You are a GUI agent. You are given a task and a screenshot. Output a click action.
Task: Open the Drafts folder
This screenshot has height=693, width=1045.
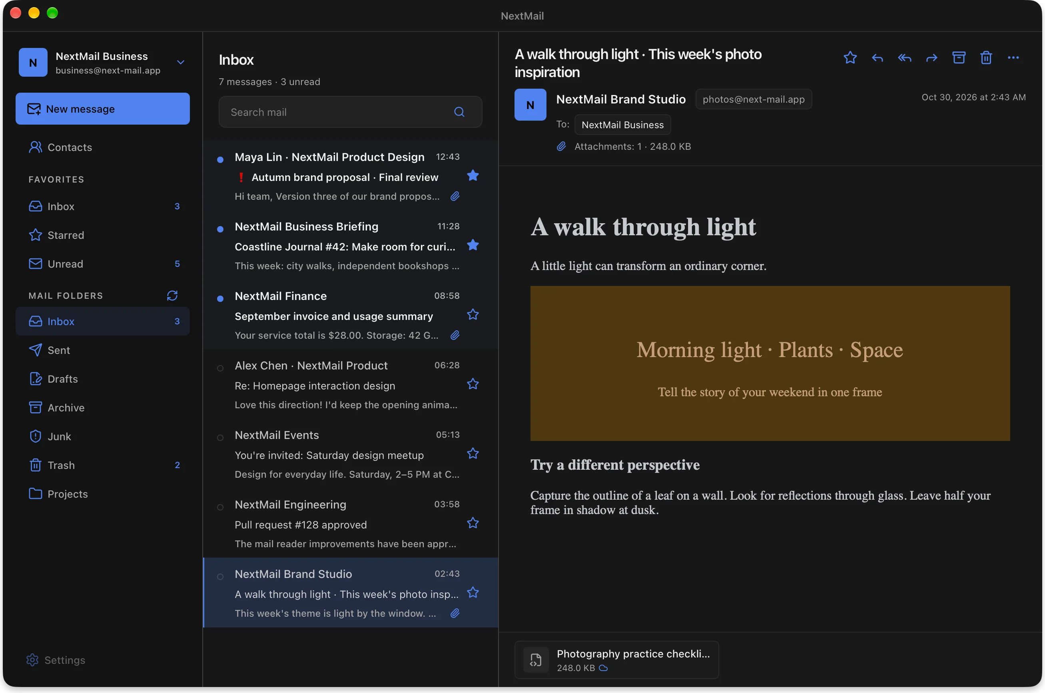point(103,379)
